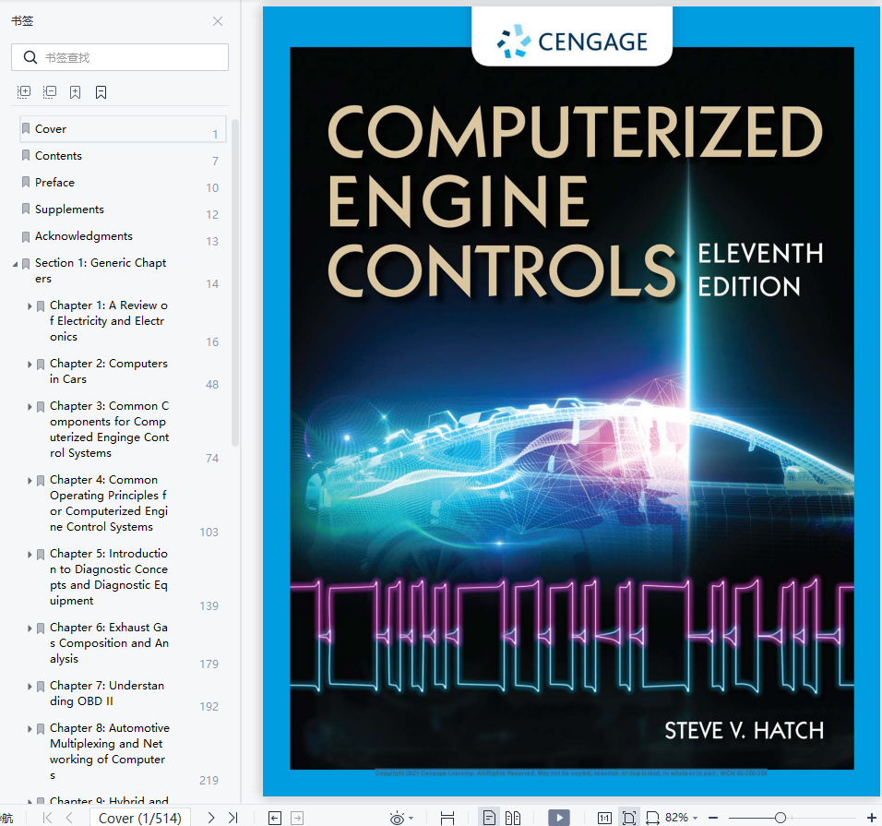Image resolution: width=882 pixels, height=826 pixels.
Task: Zoom out with minus button
Action: [713, 818]
